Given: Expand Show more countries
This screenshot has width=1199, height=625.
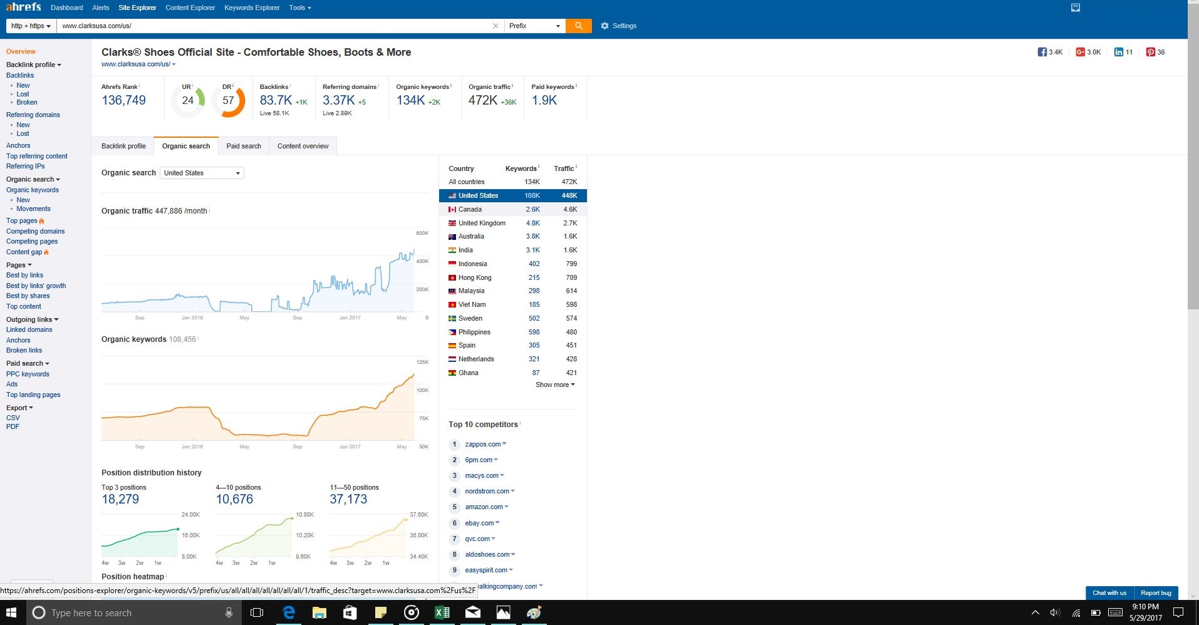Looking at the screenshot, I should [x=555, y=385].
